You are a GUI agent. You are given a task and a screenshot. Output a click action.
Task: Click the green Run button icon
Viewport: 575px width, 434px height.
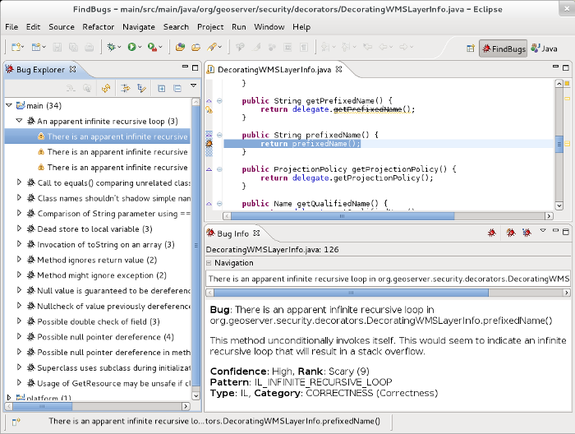(x=131, y=47)
